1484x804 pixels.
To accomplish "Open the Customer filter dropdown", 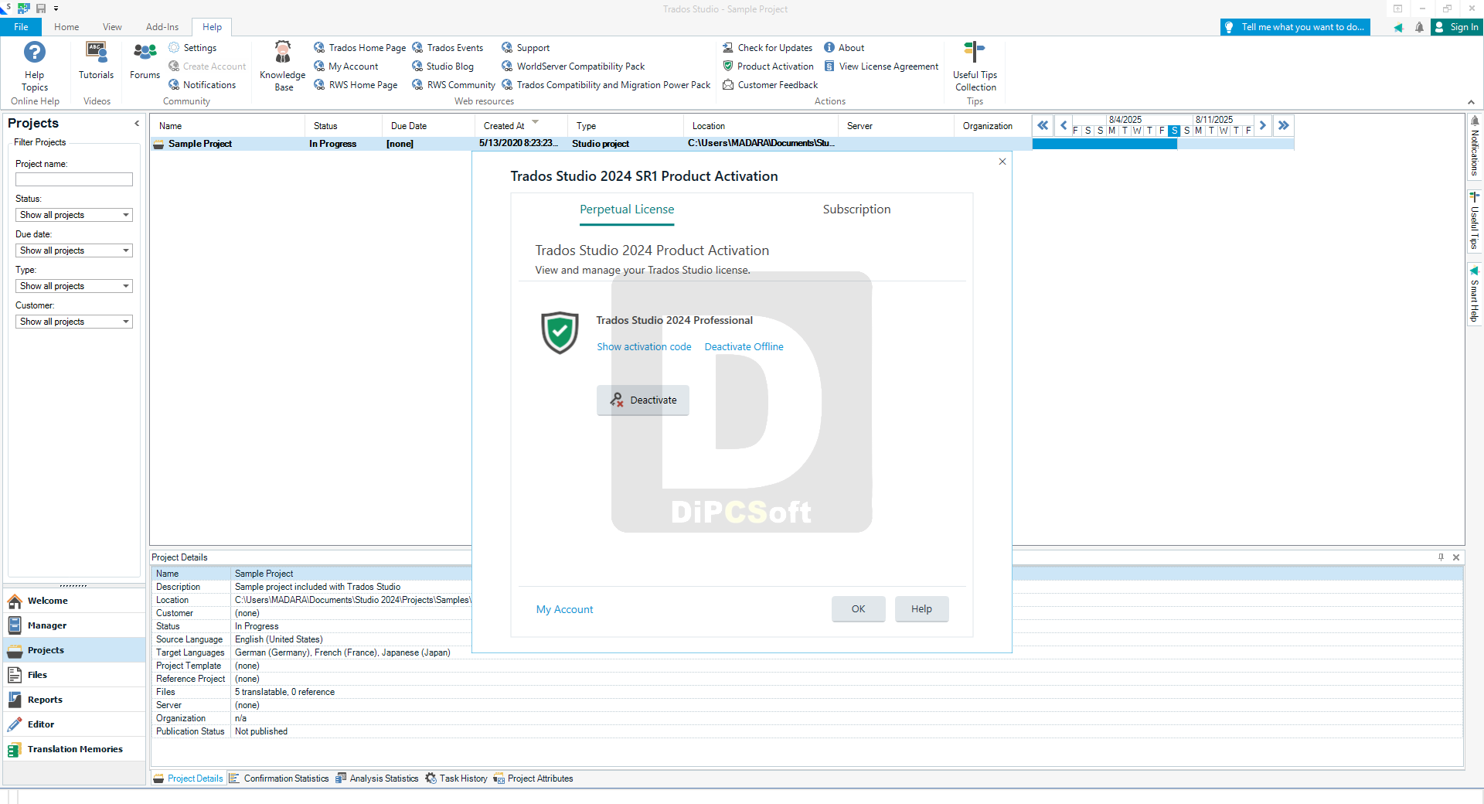I will click(x=74, y=322).
